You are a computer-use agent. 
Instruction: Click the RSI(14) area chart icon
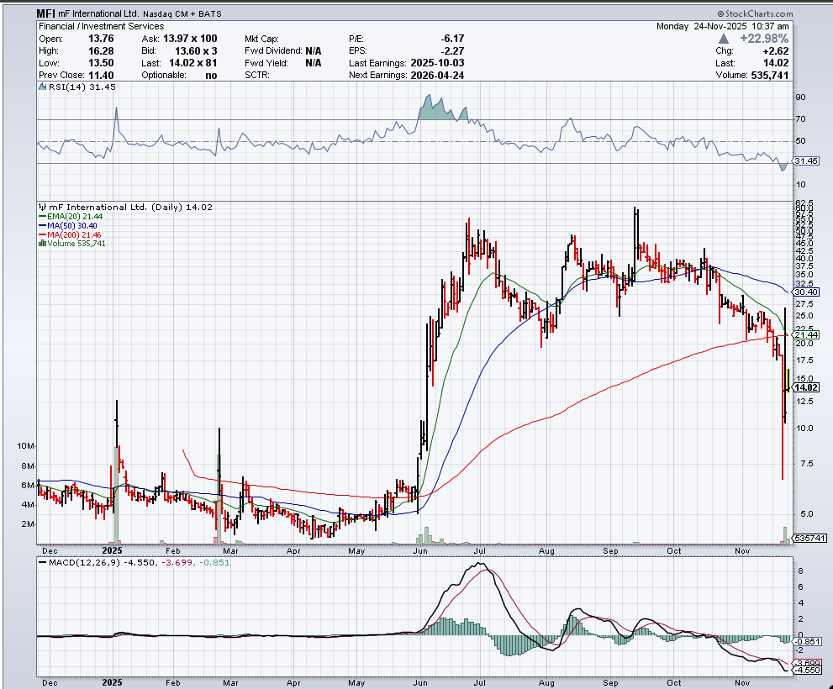41,87
